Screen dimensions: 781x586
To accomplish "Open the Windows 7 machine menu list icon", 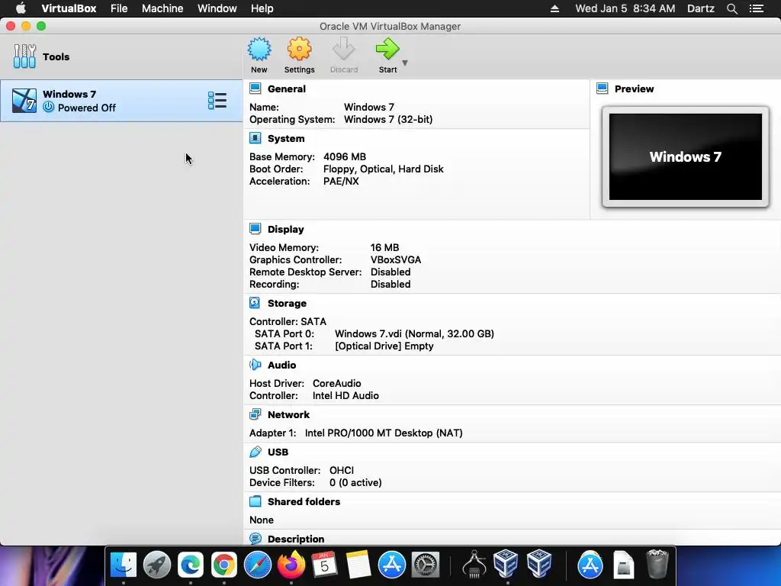I will click(217, 101).
